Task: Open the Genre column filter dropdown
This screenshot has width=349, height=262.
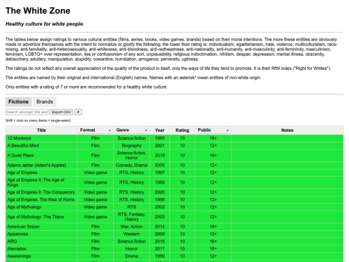Action: tap(132, 130)
